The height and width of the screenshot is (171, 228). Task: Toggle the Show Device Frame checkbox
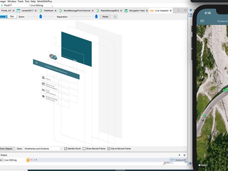(84, 148)
